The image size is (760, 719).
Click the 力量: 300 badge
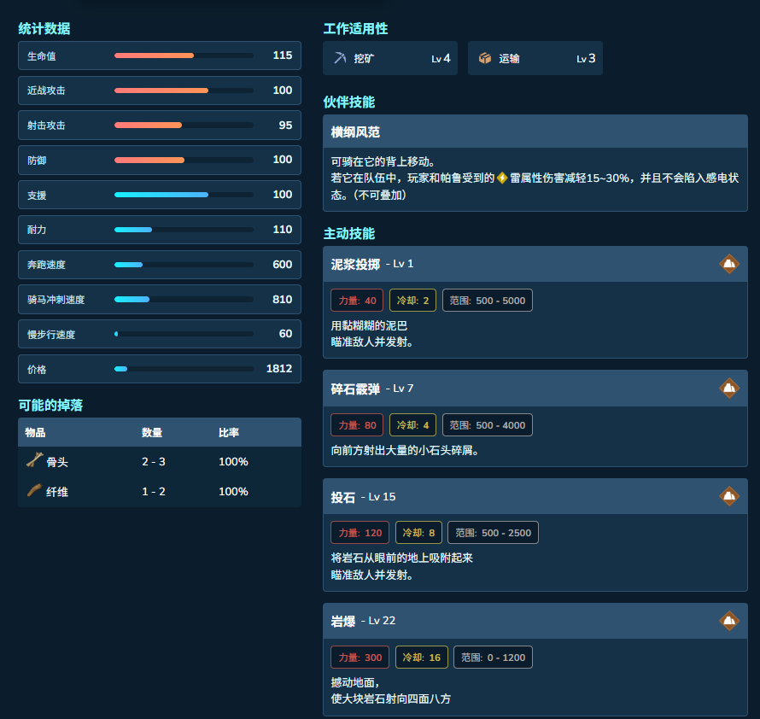(360, 658)
